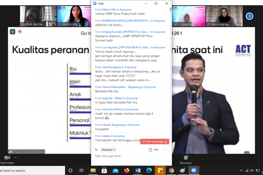
Task: Click the green encryption shield icon
Action: click(x=13, y=32)
